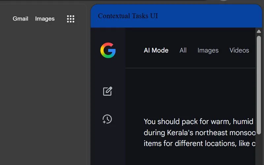Click empty sidebar space below history icon
The height and width of the screenshot is (165, 264).
(x=108, y=145)
